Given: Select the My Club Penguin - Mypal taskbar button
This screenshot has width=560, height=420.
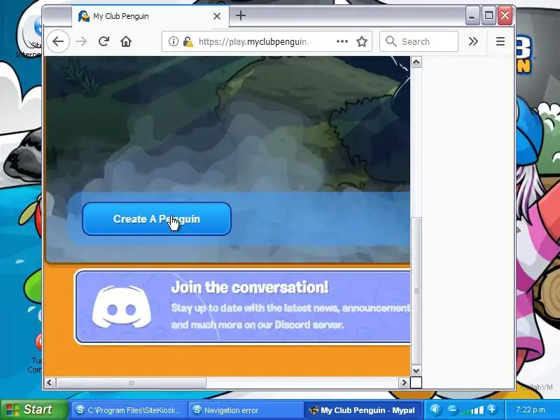Looking at the screenshot, I should (362, 410).
